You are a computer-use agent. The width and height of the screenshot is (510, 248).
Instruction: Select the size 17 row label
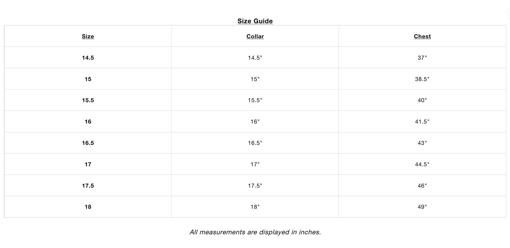tap(88, 164)
